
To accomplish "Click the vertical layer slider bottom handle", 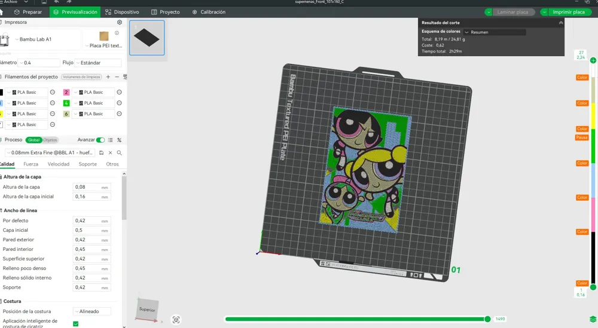I will (593, 287).
